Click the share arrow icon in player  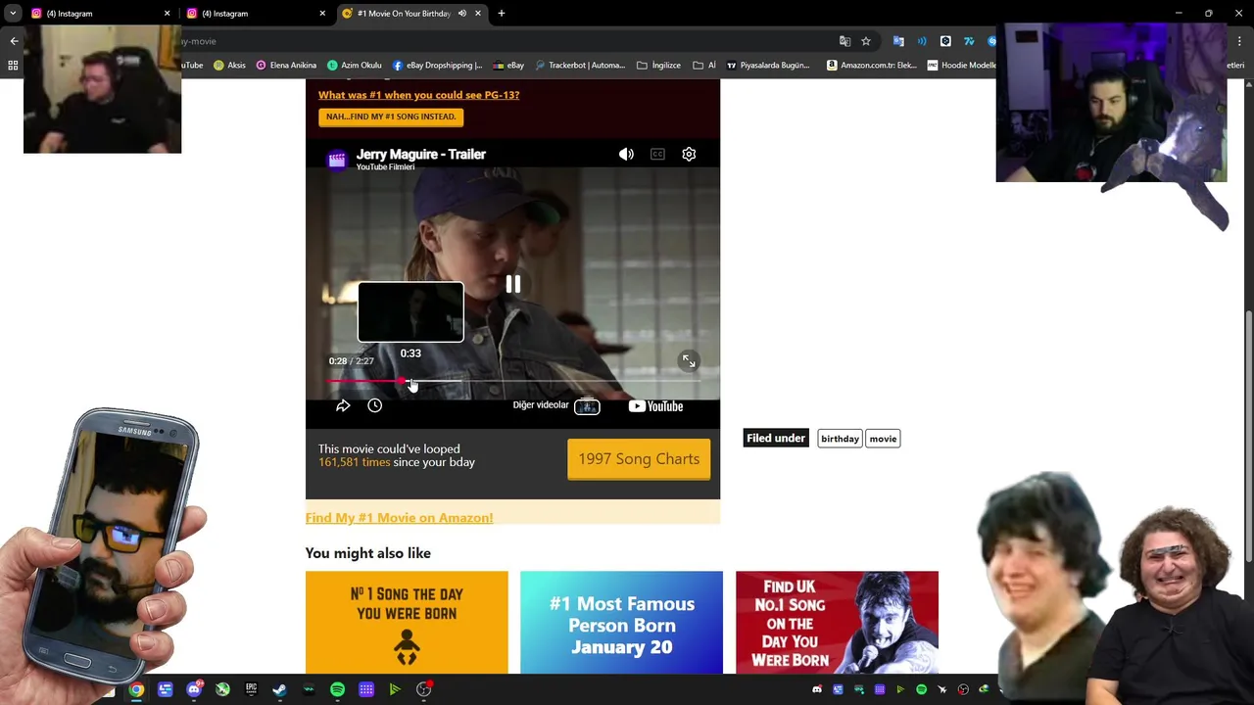343,405
